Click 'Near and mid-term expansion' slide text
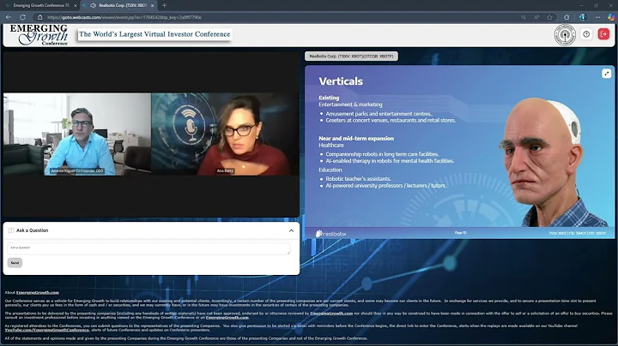Image resolution: width=618 pixels, height=346 pixels. [x=356, y=139]
